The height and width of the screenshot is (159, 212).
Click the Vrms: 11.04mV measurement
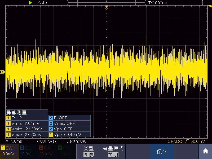[27, 123]
